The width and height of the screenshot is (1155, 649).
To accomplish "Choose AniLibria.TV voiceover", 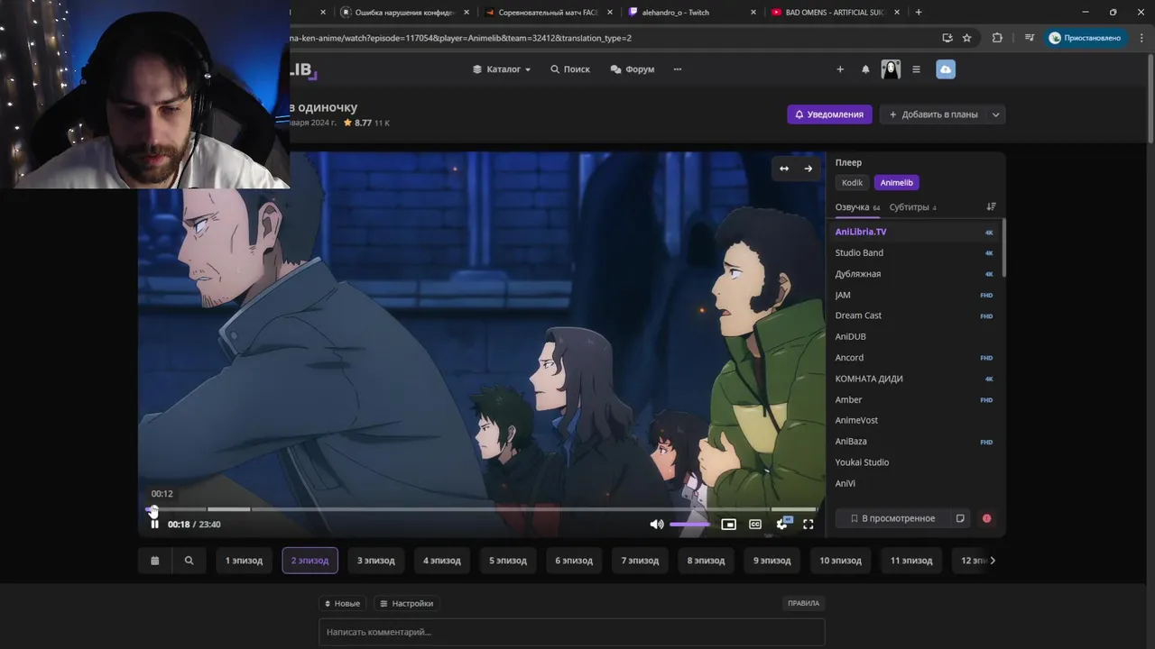I will pyautogui.click(x=914, y=232).
